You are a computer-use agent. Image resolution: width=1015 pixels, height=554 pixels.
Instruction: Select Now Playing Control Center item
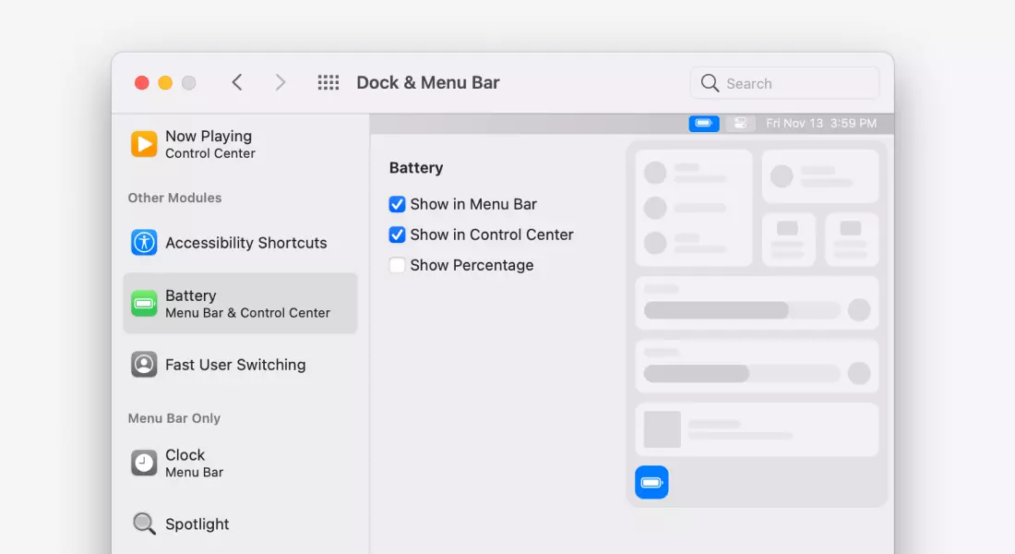pos(240,144)
